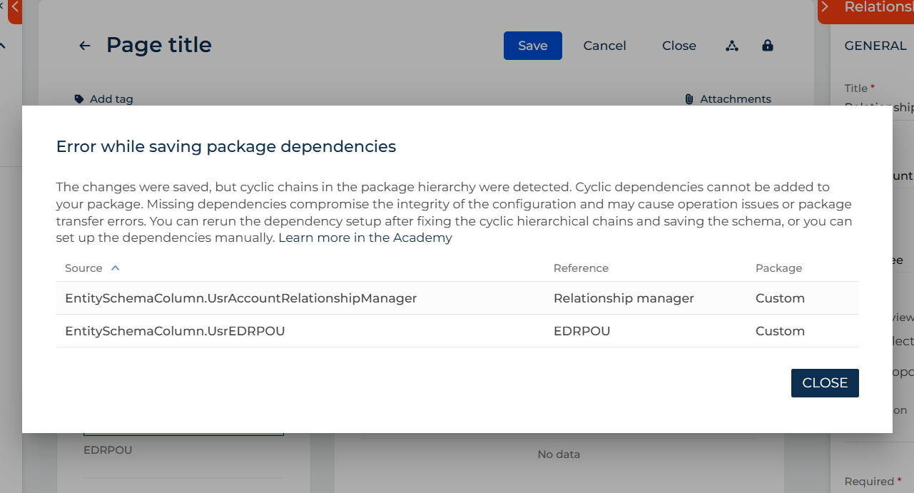Viewport: 914px width, 493px height.
Task: Click the hierarchy structure icon in header
Action: point(731,46)
